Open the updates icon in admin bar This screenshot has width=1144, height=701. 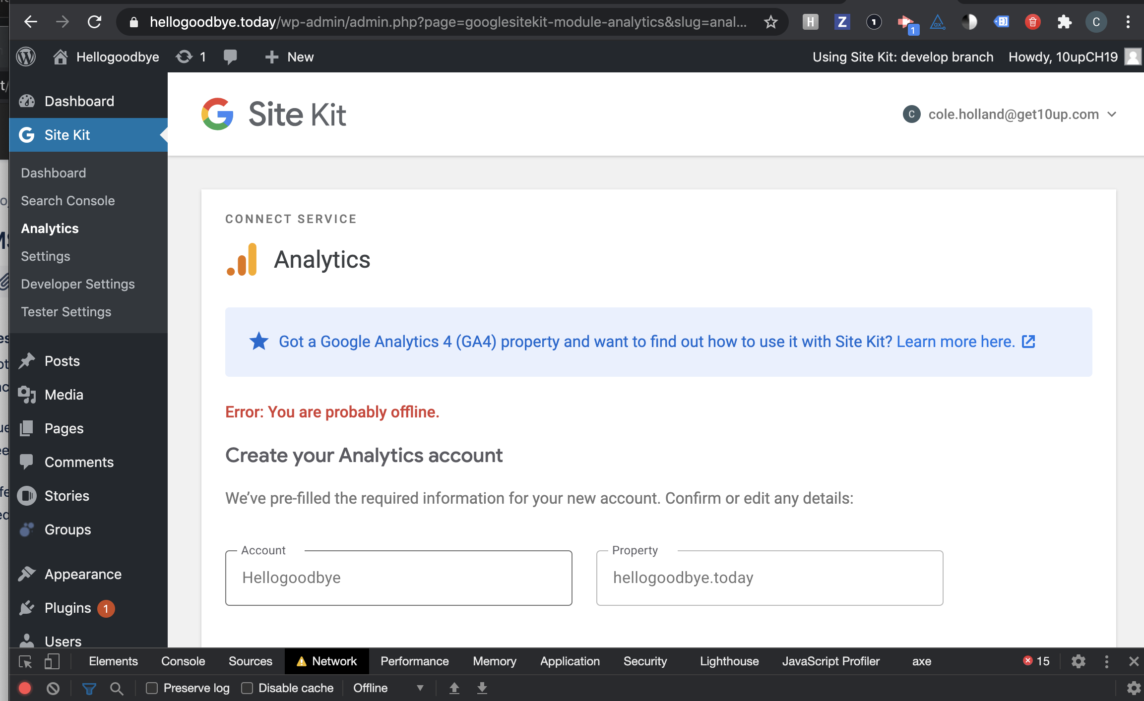tap(191, 57)
